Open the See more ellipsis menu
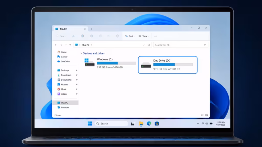 pyautogui.click(x=156, y=36)
